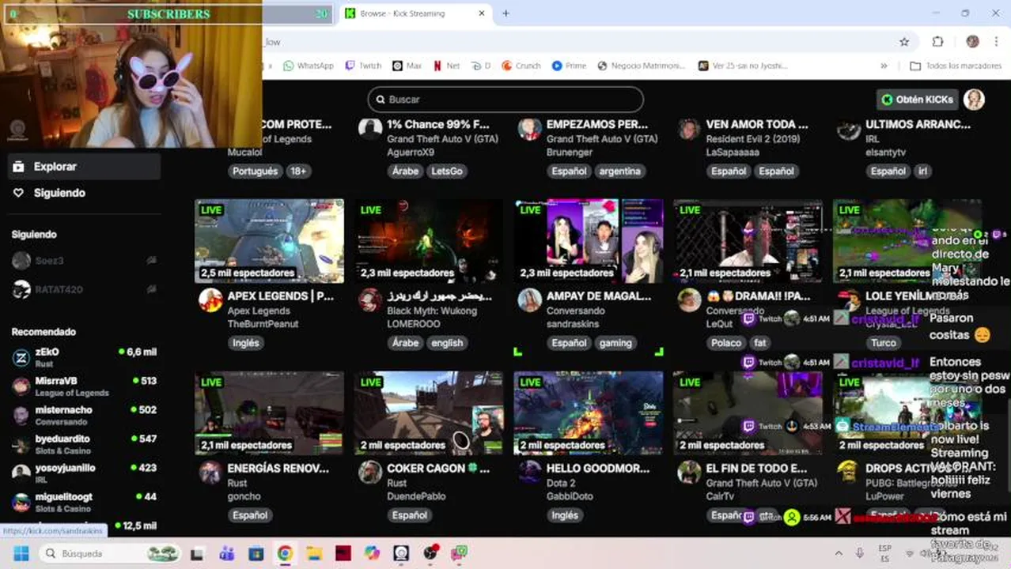The width and height of the screenshot is (1011, 569).
Task: Filter by the gaming tag
Action: point(615,343)
